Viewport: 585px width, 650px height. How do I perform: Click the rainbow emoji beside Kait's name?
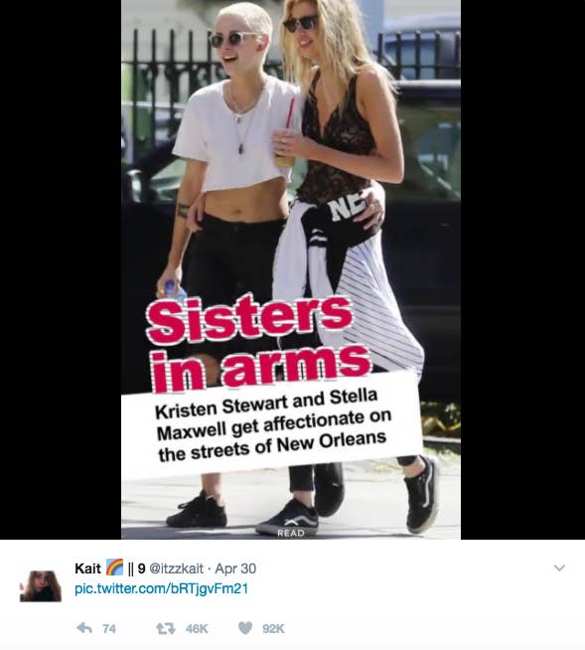(x=114, y=568)
